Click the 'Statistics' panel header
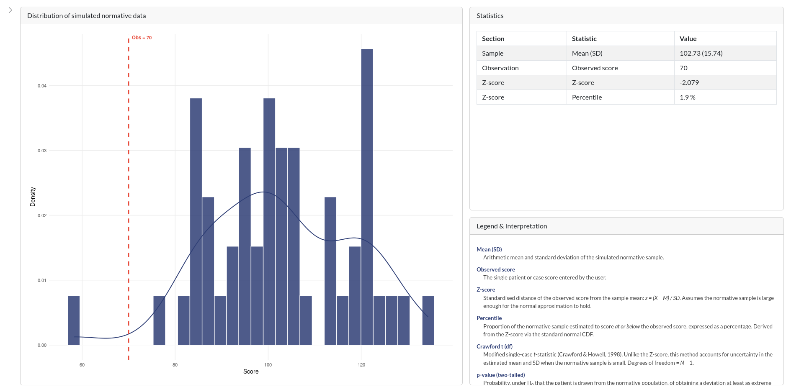This screenshot has width=804, height=392. (x=490, y=16)
